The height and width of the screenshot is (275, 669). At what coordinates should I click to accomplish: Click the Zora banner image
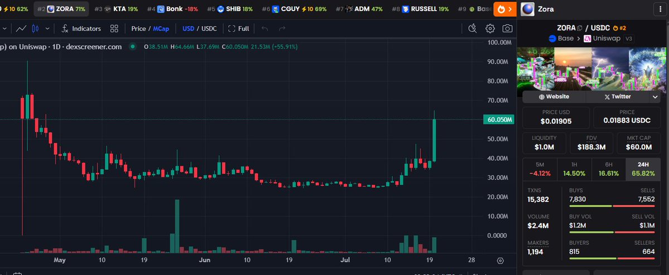pos(591,68)
